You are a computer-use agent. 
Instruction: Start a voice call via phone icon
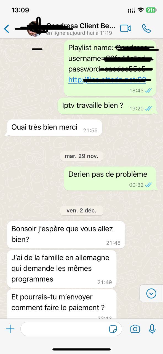[146, 28]
